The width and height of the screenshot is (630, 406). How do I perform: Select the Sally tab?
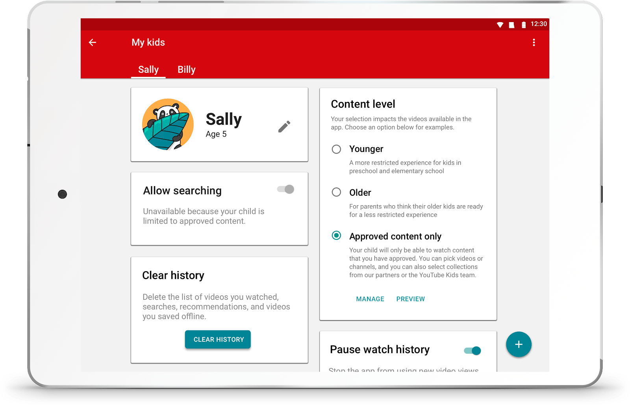(x=148, y=70)
